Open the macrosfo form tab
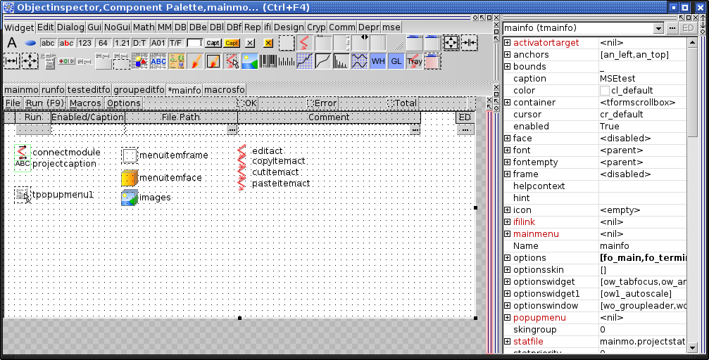 (225, 90)
